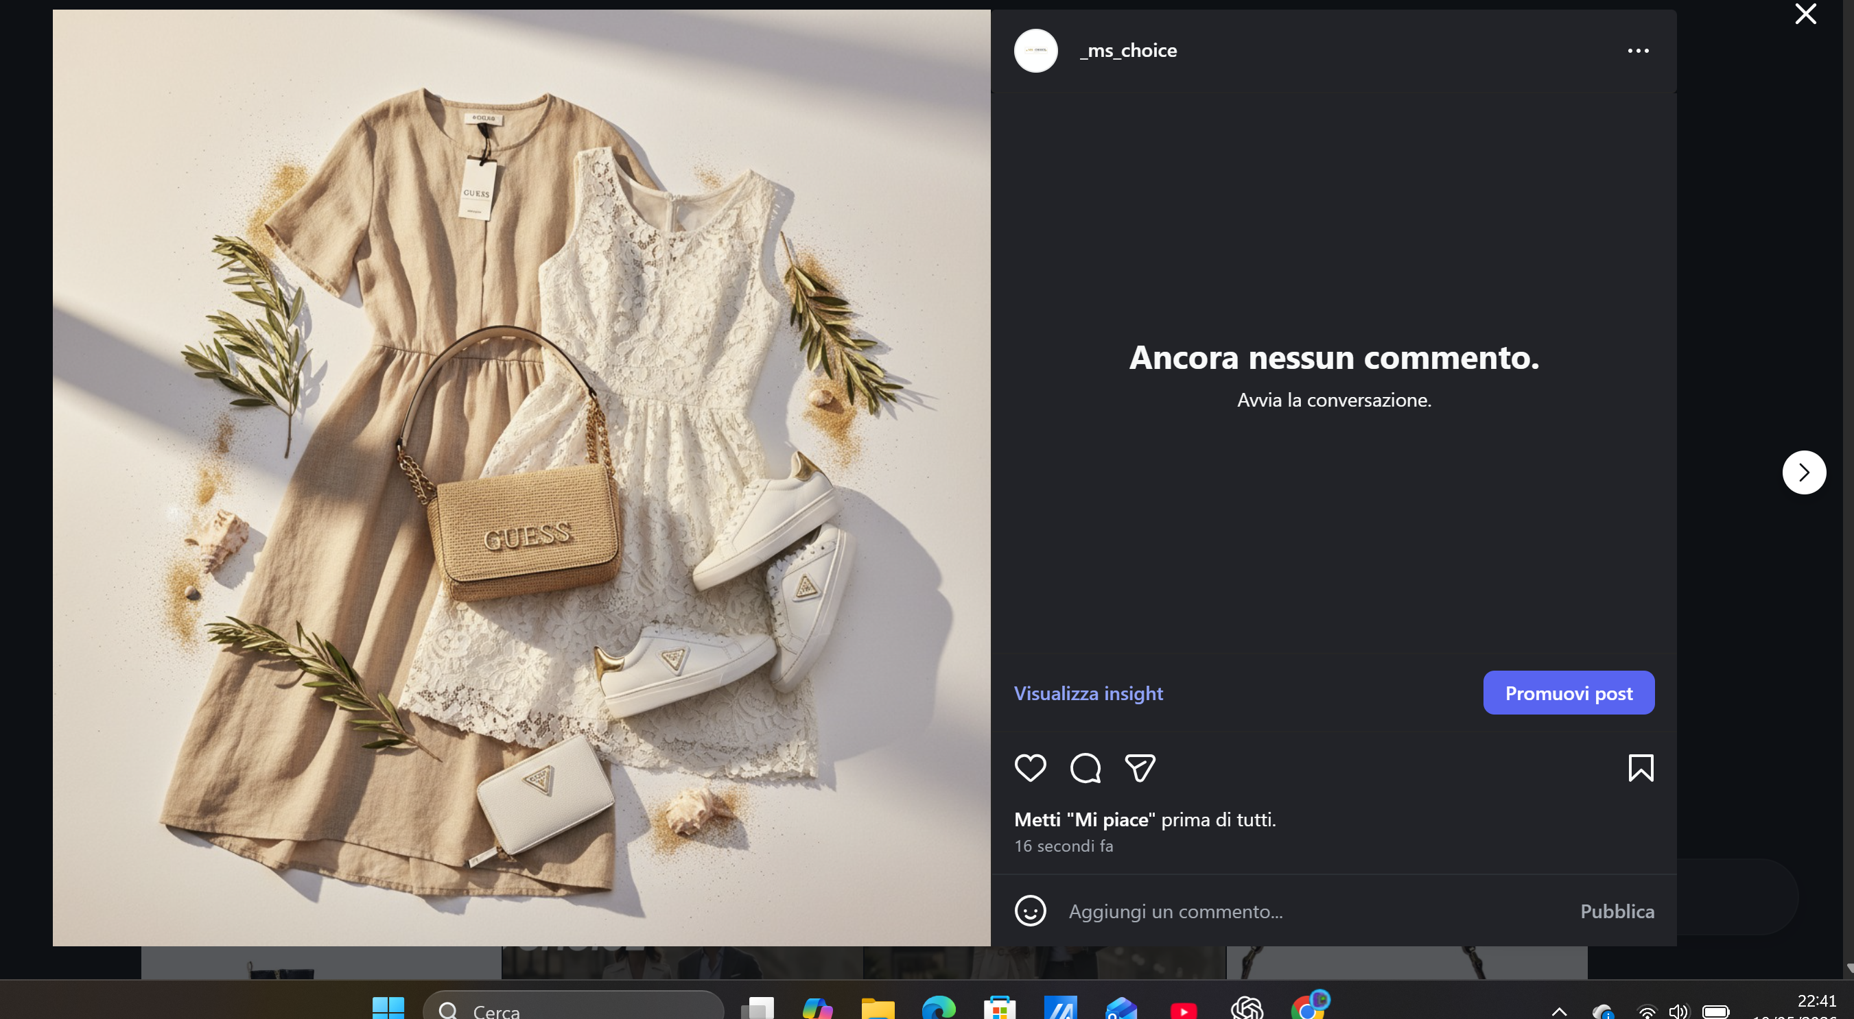Click the Promuovi post button
Viewport: 1854px width, 1019px height.
click(x=1569, y=692)
